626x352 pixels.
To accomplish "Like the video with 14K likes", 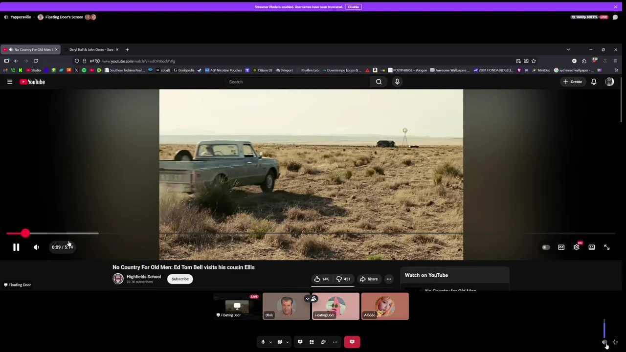I will click(x=321, y=279).
